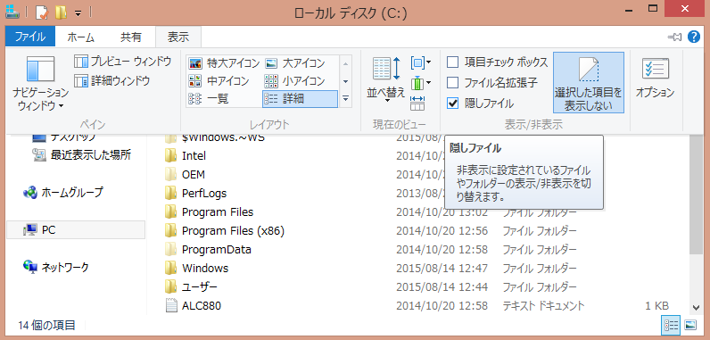Expand the layout gallery more options

click(x=346, y=98)
